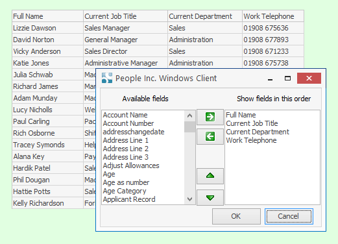Click the Available fields scrollbar thumb
Image resolution: width=338 pixels, height=244 pixels.
click(x=189, y=127)
